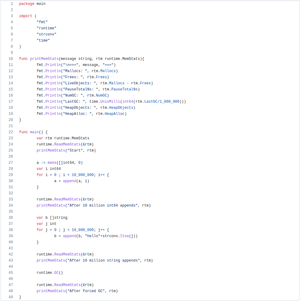Click HeapObjects field after rtm on line 18
The height and width of the screenshot is (301, 301).
(122, 108)
